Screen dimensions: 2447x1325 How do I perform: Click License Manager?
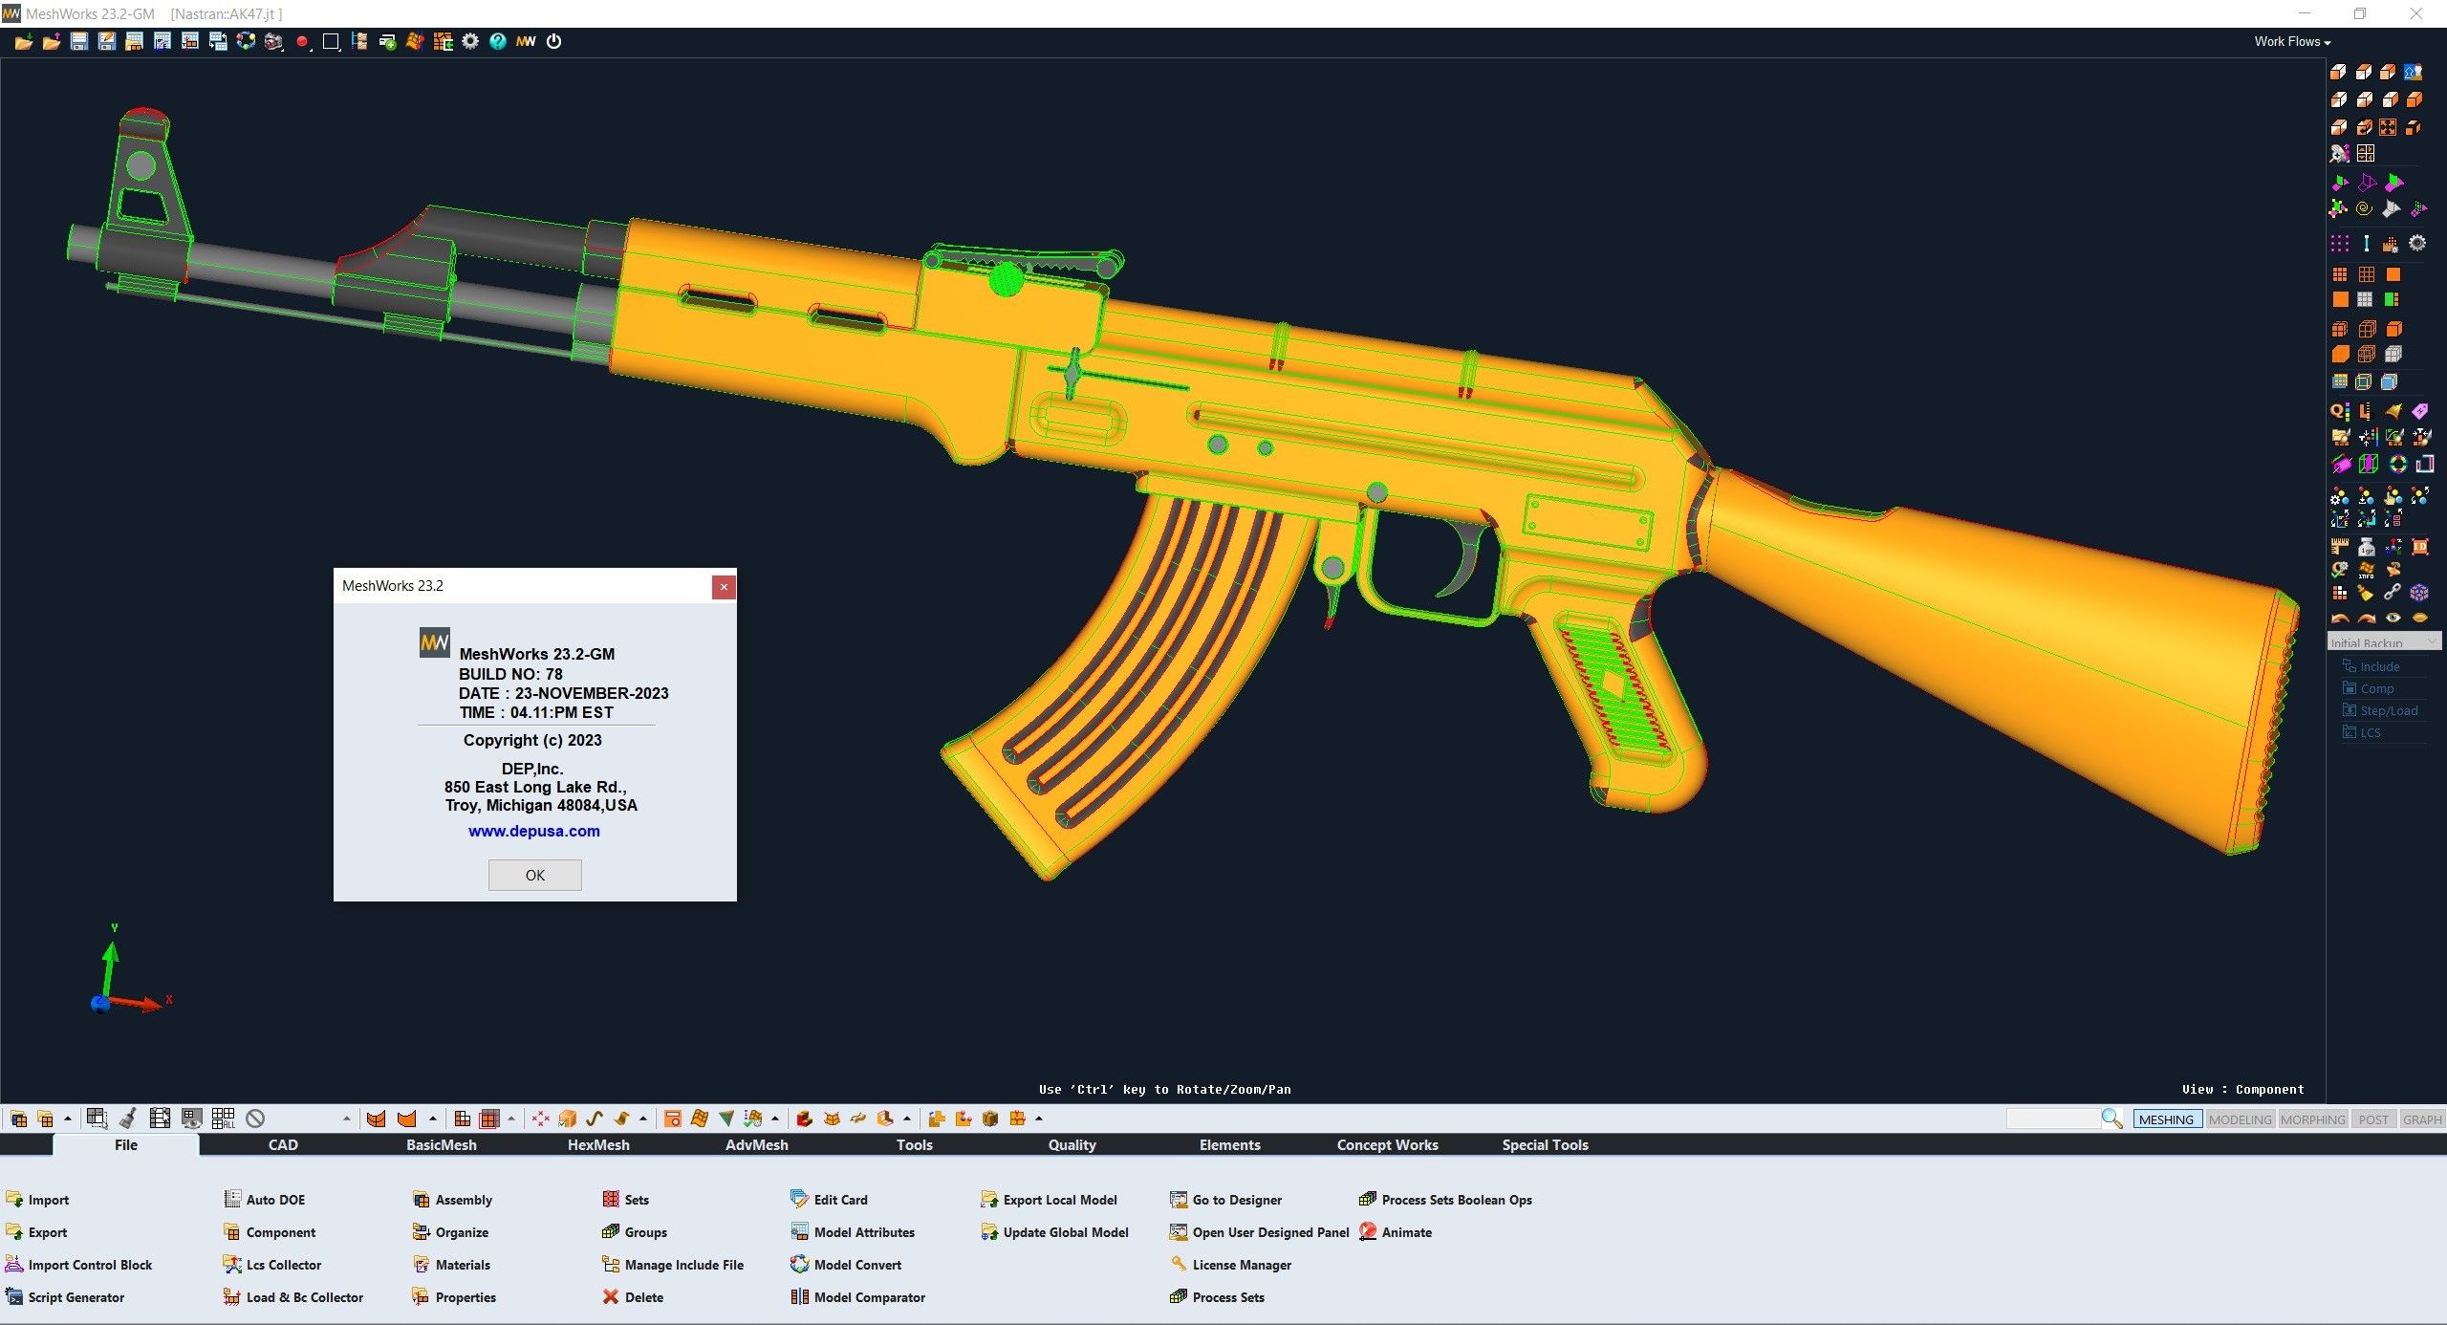point(1231,1265)
